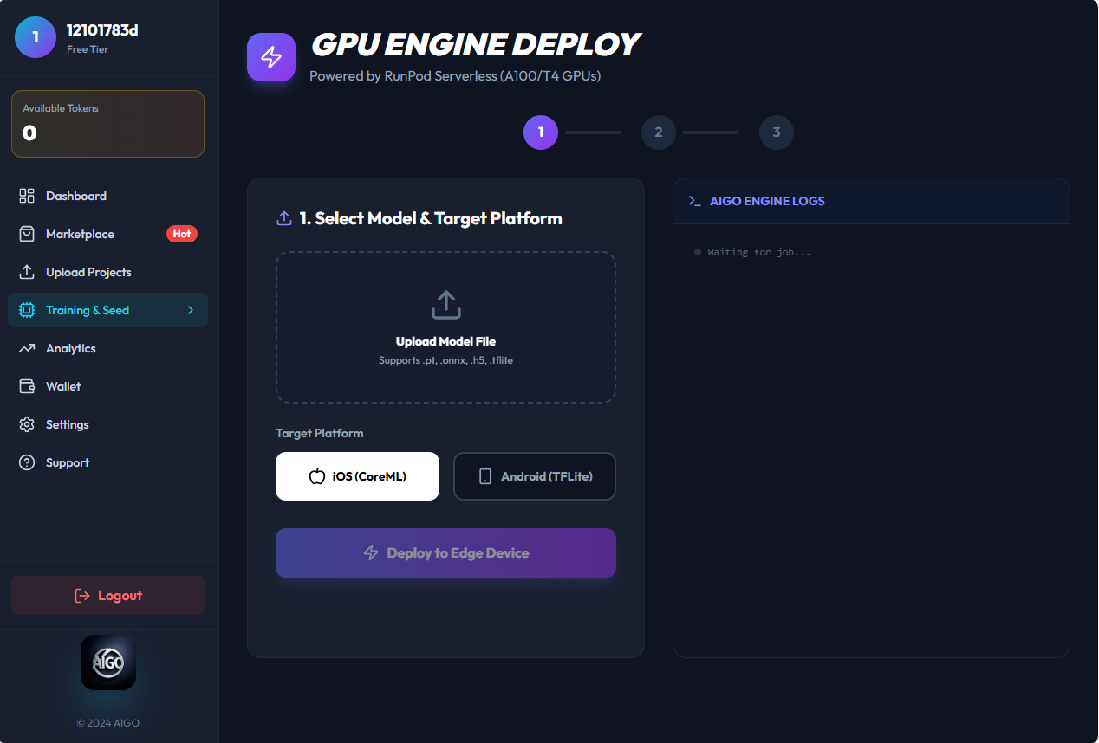
Task: Click the Settings gear icon
Action: [27, 424]
